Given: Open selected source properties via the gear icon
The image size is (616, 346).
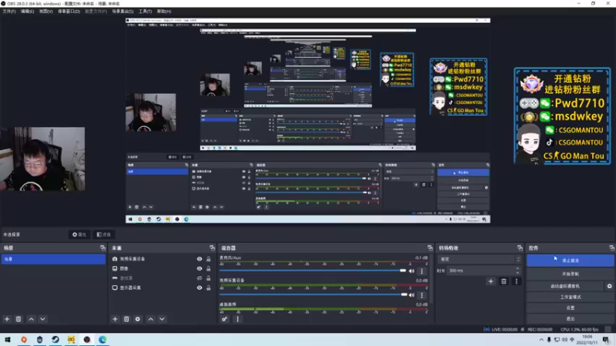Looking at the screenshot, I should (138, 319).
